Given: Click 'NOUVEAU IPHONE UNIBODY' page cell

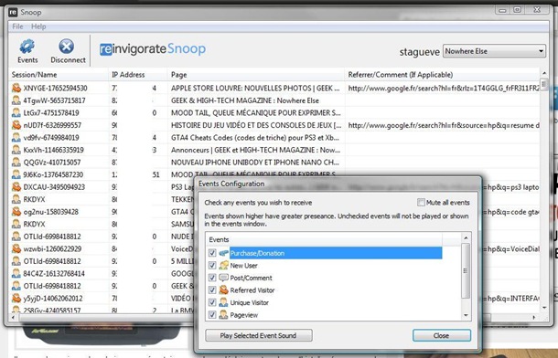Looking at the screenshot, I should pyautogui.click(x=255, y=162).
